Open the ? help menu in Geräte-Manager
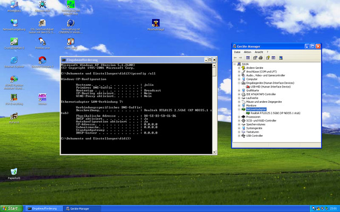The width and height of the screenshot is (340, 212). coord(267,52)
